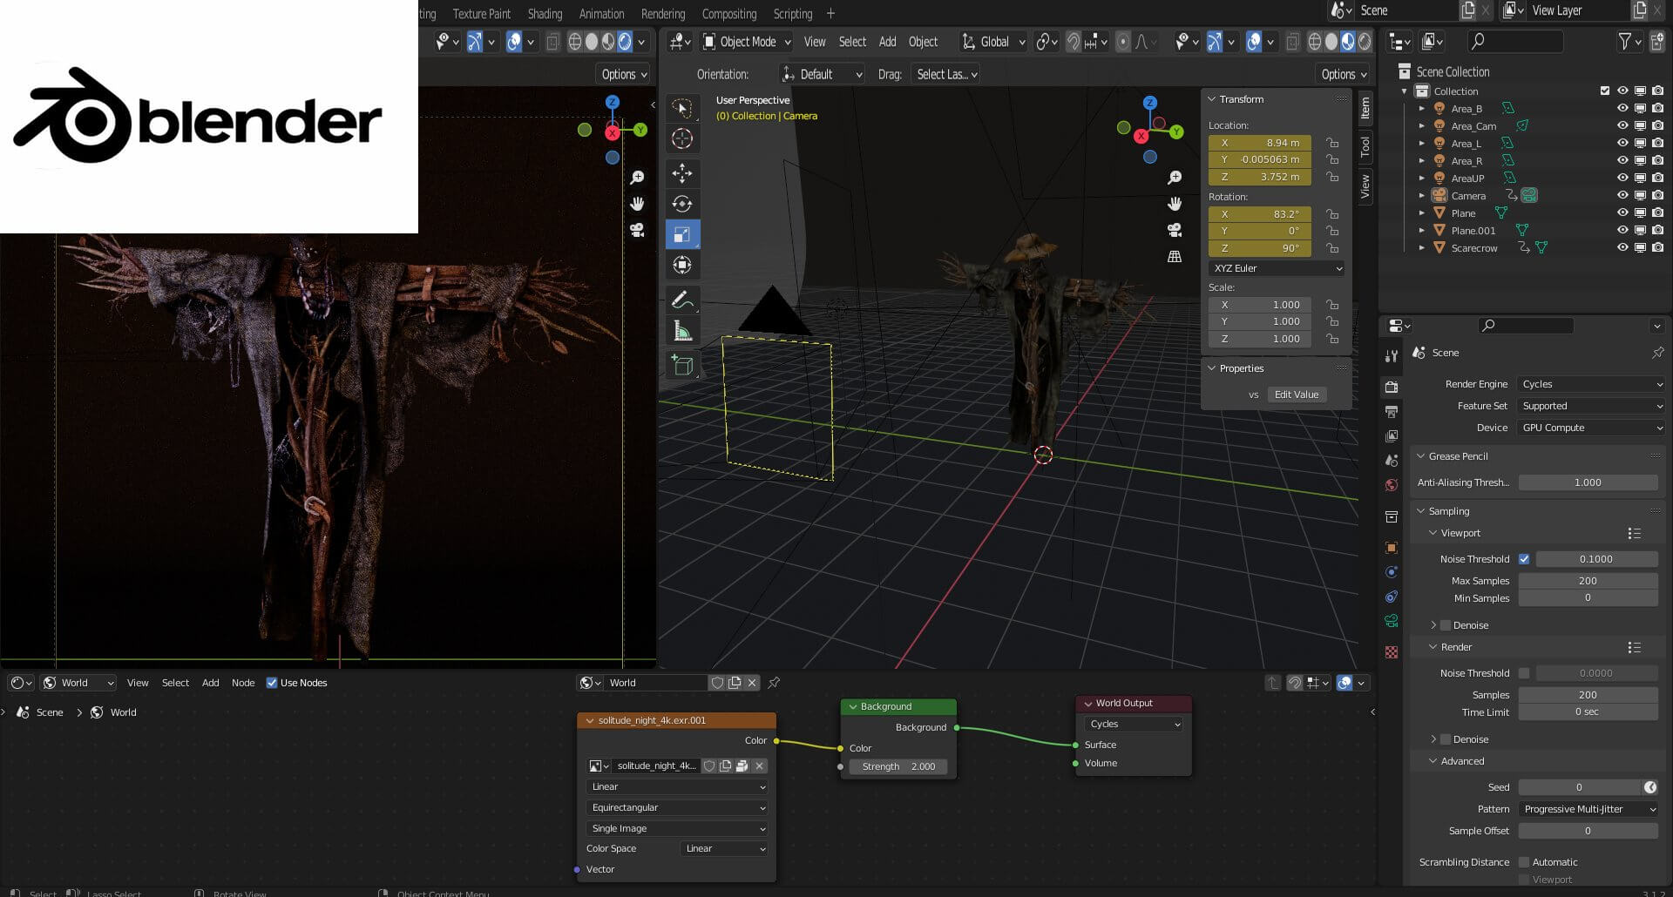Lock the Rotation Z value

1332,248
